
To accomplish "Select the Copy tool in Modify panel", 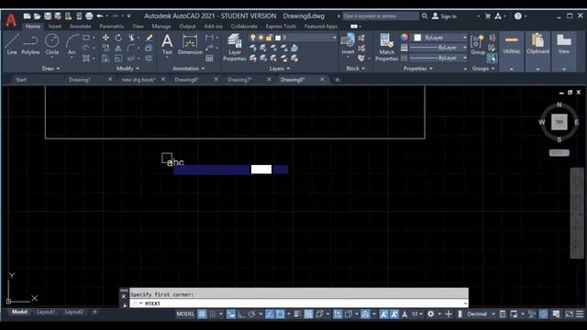I will pyautogui.click(x=106, y=48).
